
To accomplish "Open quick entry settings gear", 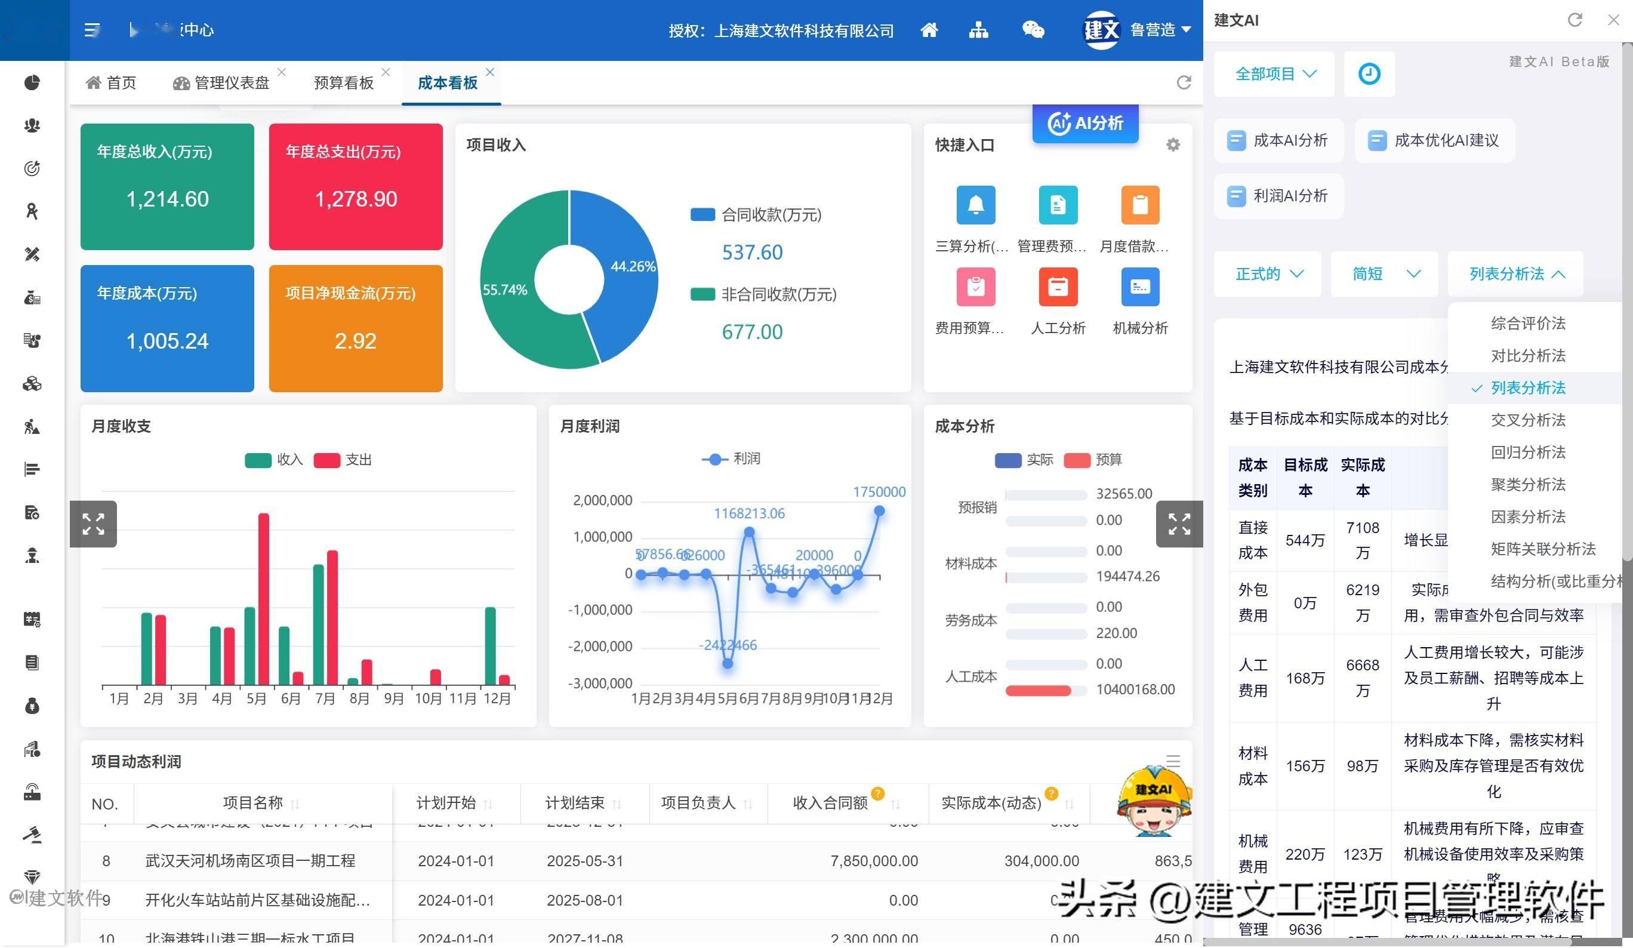I will [x=1173, y=144].
